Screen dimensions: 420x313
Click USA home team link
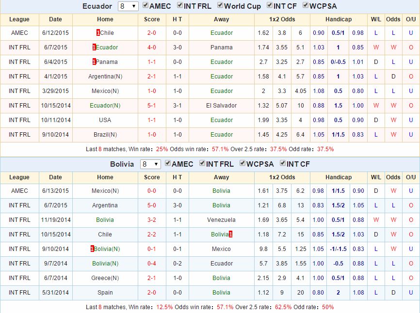click(x=105, y=120)
